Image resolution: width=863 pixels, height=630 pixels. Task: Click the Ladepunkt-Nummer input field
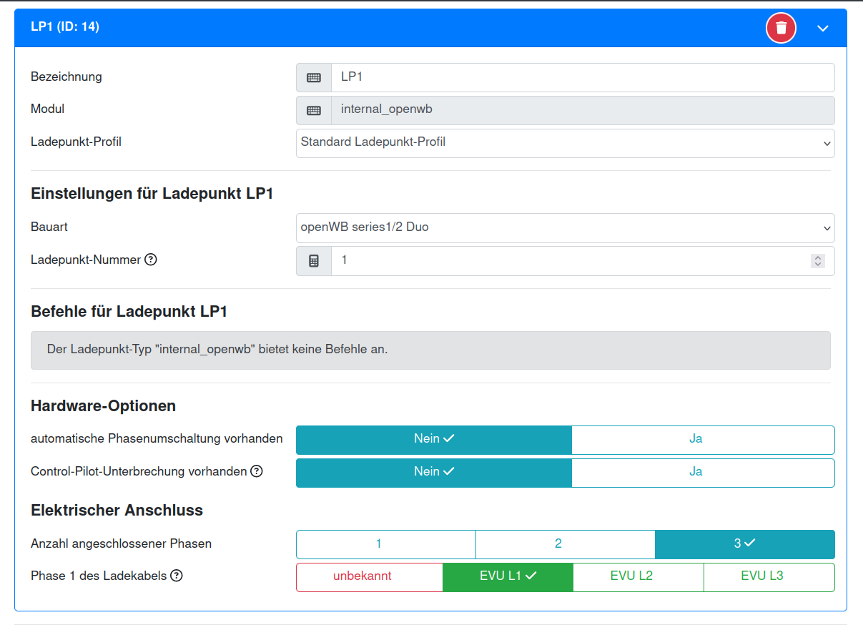(x=583, y=261)
